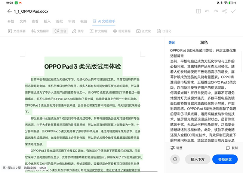
Task: Redo the last edit
Action: tap(216, 11)
